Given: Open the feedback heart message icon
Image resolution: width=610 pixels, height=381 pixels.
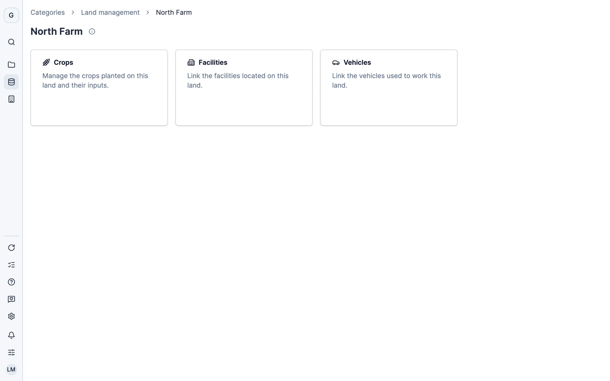Looking at the screenshot, I should tap(11, 299).
